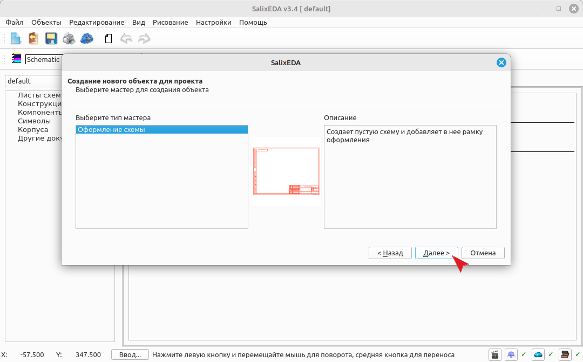Click the blank sheet page icon
The image size is (583, 362).
tap(108, 39)
